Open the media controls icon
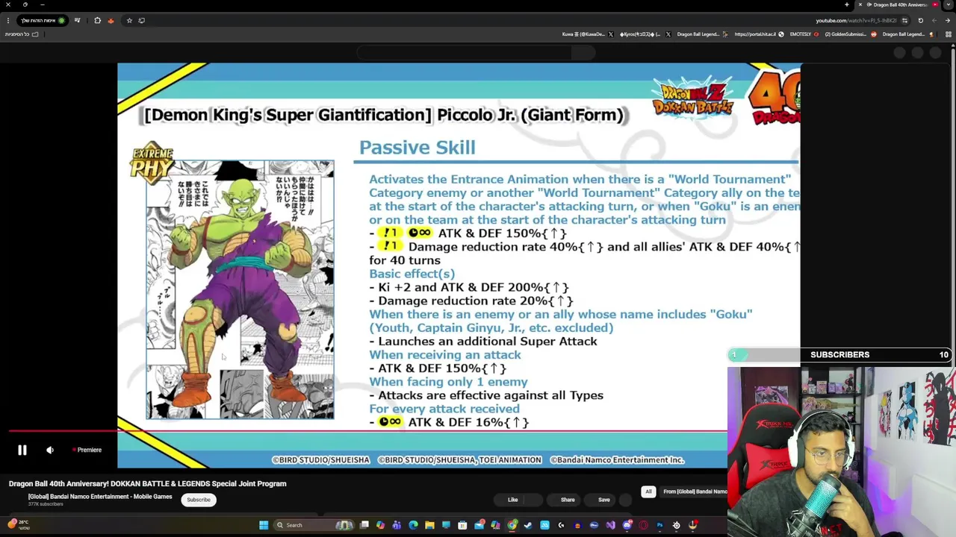 (77, 20)
